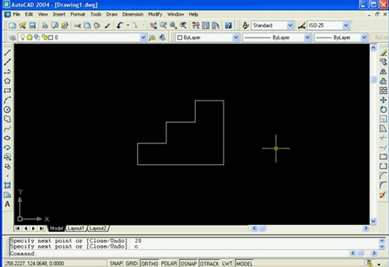The image size is (389, 267).
Task: Click the Pan Realtime icon
Action: (x=153, y=26)
